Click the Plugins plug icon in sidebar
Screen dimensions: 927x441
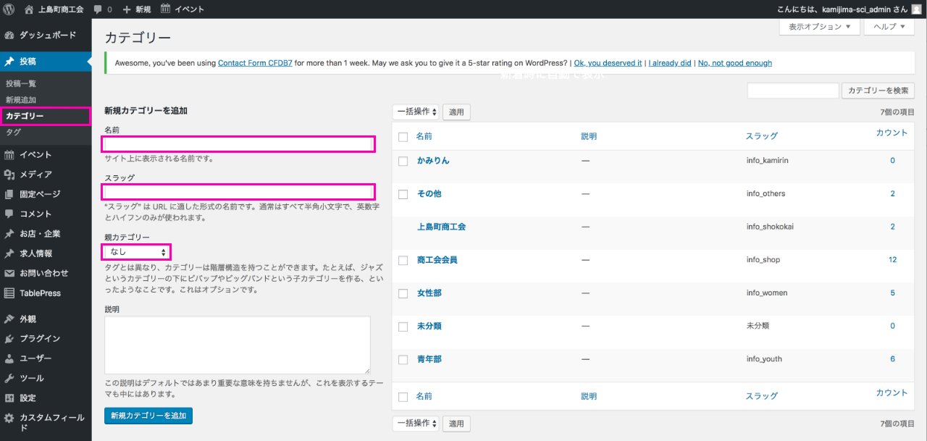(x=9, y=339)
